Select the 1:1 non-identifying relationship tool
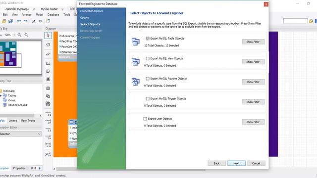 (x=49, y=114)
